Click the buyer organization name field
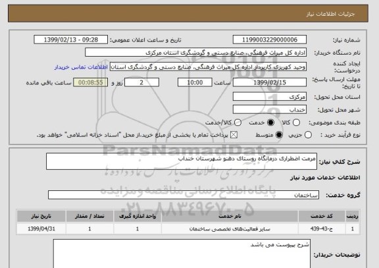379x268 pixels. [x=196, y=53]
